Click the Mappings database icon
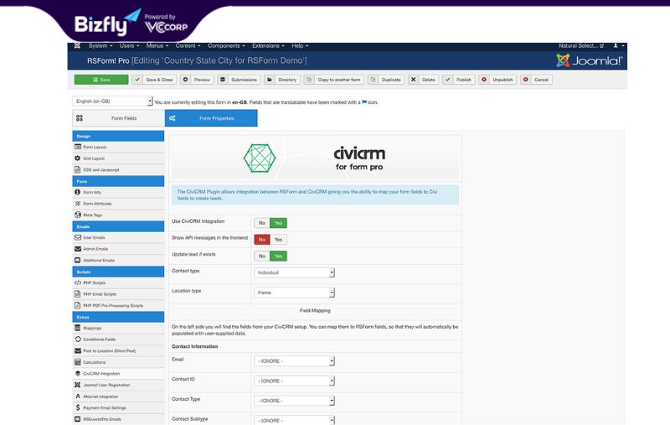 click(x=78, y=328)
